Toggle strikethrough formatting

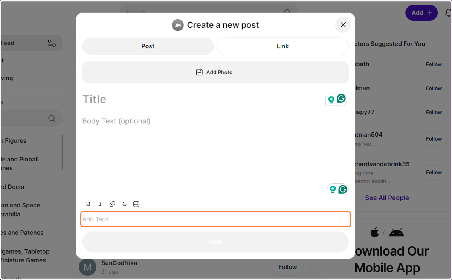click(x=124, y=204)
